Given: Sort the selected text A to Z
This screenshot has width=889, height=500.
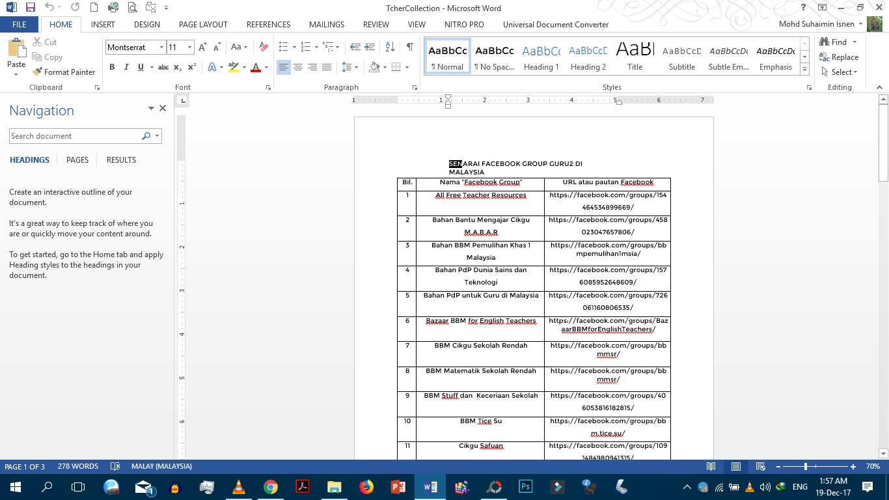Looking at the screenshot, I should click(390, 48).
